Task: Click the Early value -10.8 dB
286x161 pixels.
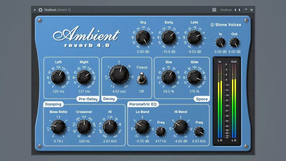Action: coord(169,52)
